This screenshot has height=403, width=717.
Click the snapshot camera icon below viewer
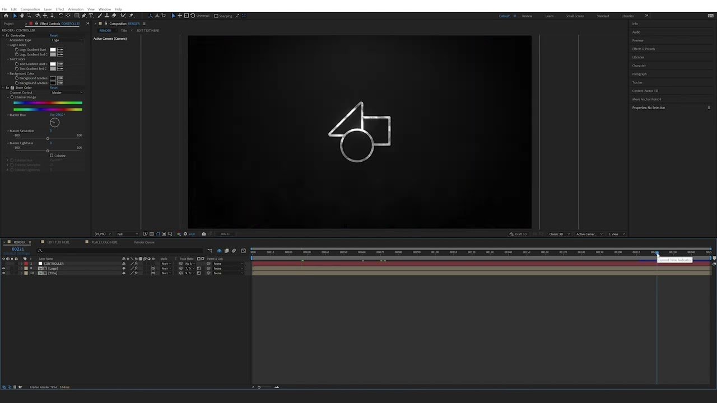203,234
